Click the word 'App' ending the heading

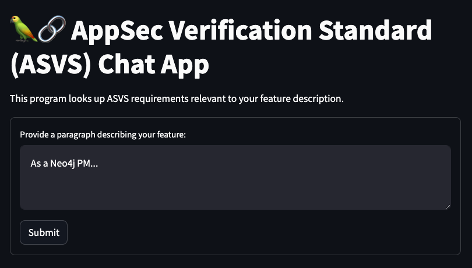point(185,65)
